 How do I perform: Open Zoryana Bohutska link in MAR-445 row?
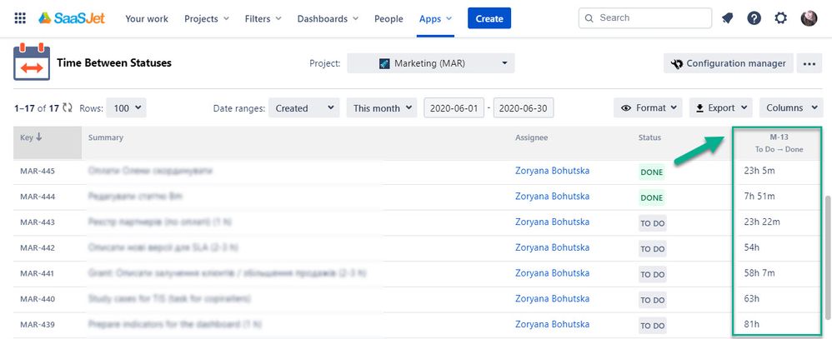coord(552,171)
